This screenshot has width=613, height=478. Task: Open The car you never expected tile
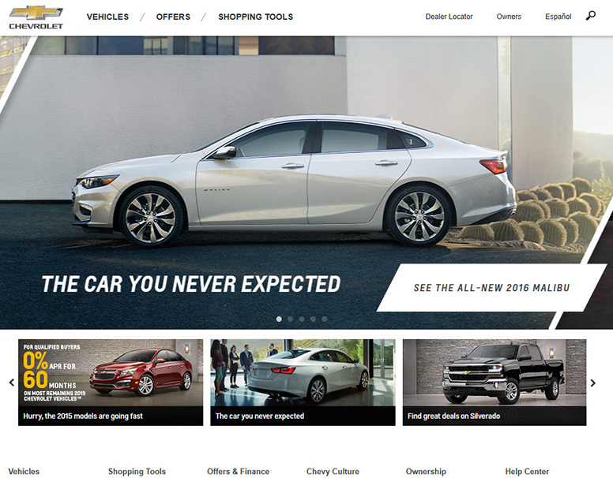click(303, 383)
